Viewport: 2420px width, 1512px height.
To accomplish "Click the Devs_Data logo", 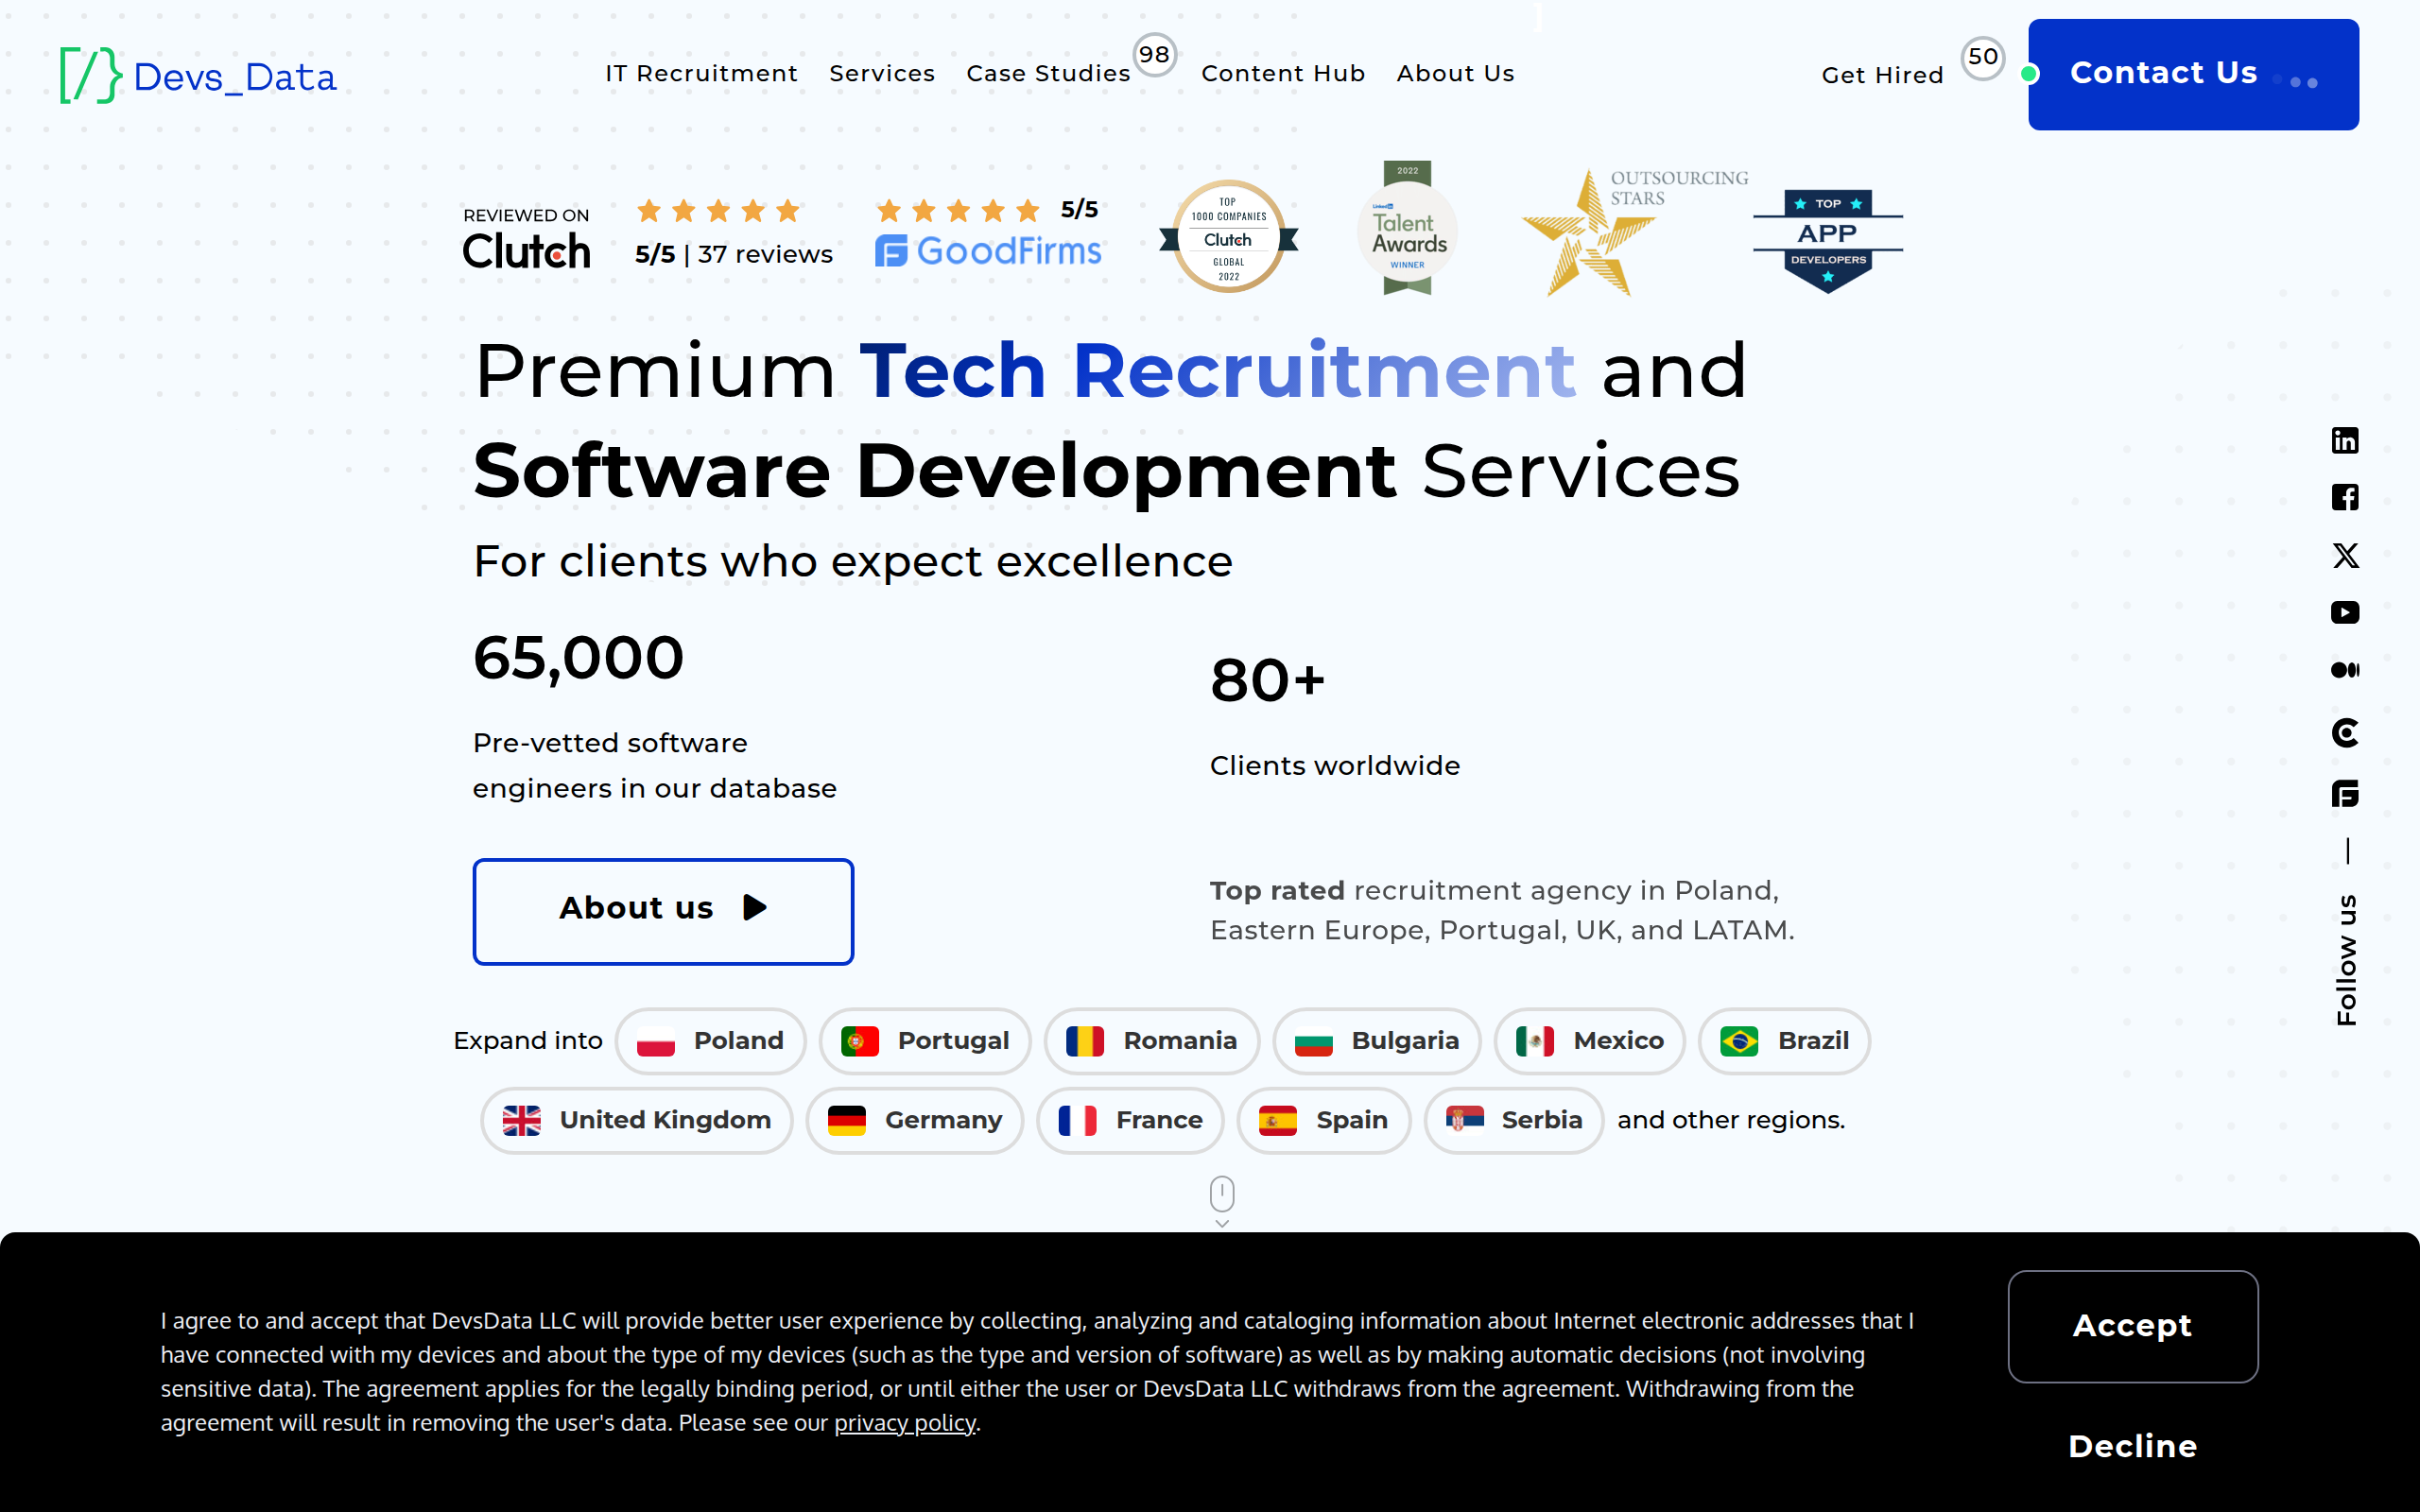I will point(198,75).
